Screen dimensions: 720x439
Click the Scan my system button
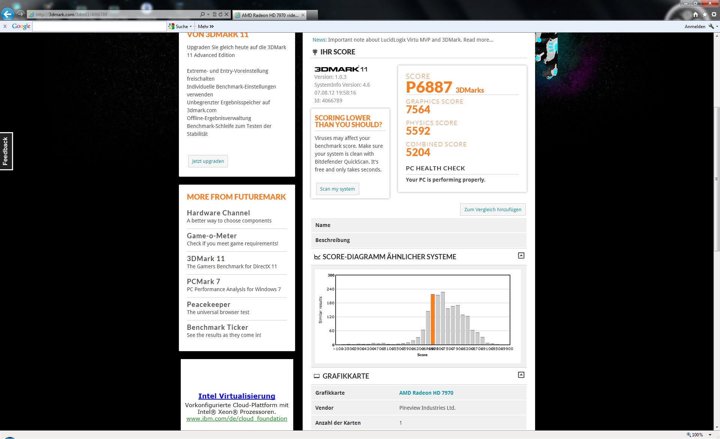(337, 189)
